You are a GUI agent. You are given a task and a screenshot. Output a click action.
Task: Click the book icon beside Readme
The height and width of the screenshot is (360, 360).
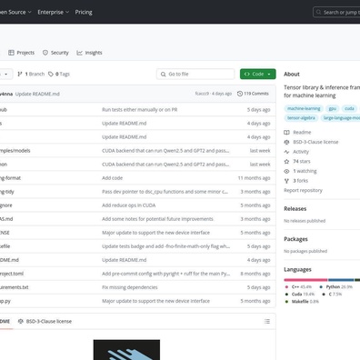(x=286, y=133)
